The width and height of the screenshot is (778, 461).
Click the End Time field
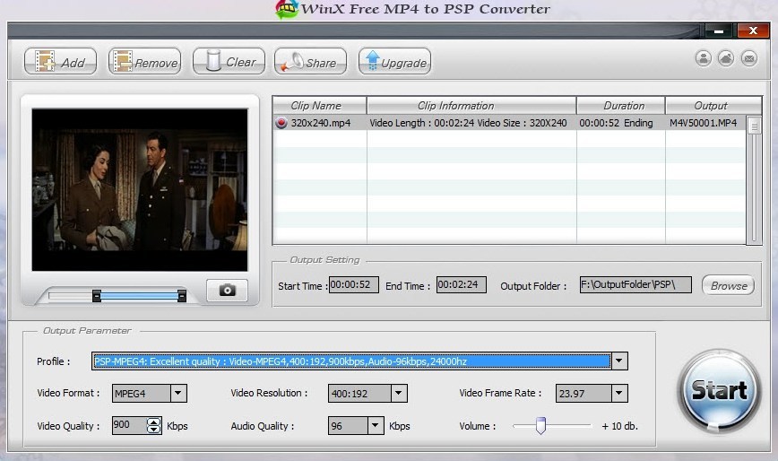(462, 285)
